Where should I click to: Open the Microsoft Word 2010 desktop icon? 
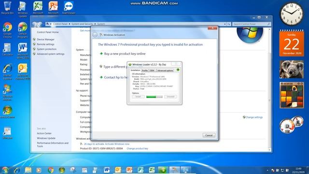click(x=23, y=51)
